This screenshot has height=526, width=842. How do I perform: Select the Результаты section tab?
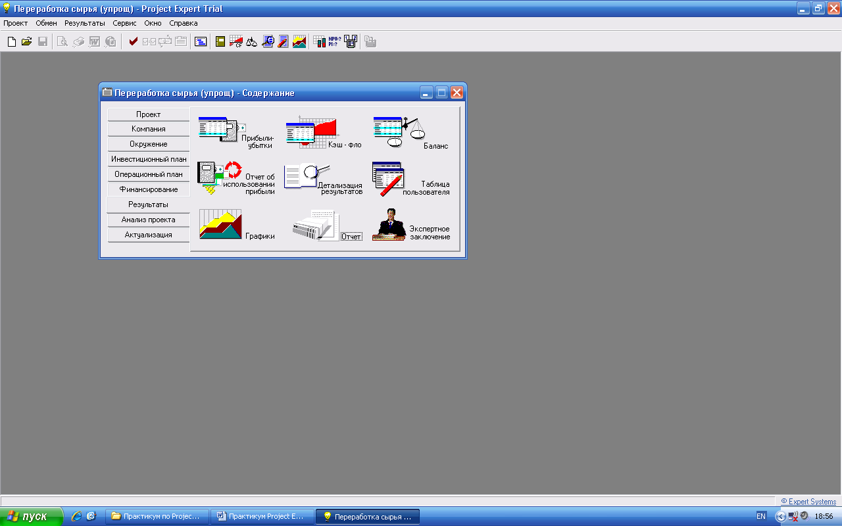tap(149, 204)
